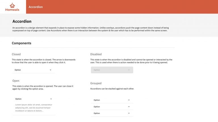The image size is (218, 122).
Task: Click the first grouped accordion chevron
Action: pyautogui.click(x=129, y=100)
